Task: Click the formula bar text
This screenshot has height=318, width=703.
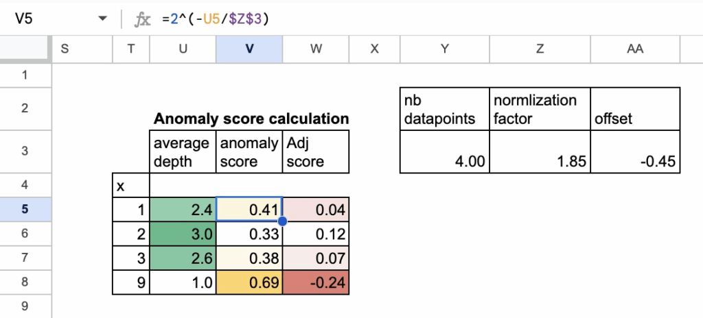Action: [216, 19]
